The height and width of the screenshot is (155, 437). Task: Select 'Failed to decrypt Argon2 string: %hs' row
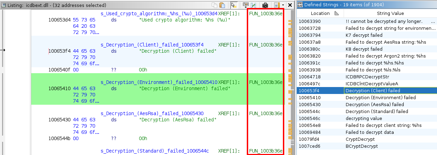click(x=367, y=56)
